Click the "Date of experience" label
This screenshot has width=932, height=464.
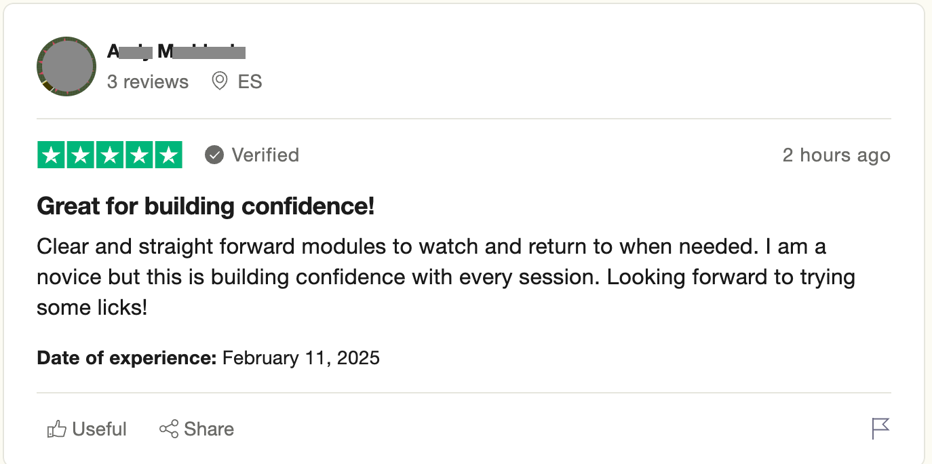pos(127,357)
